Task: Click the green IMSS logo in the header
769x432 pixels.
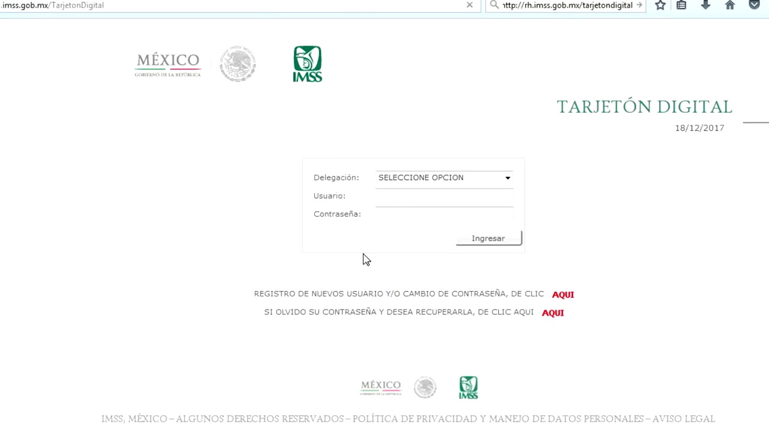Action: coord(308,64)
